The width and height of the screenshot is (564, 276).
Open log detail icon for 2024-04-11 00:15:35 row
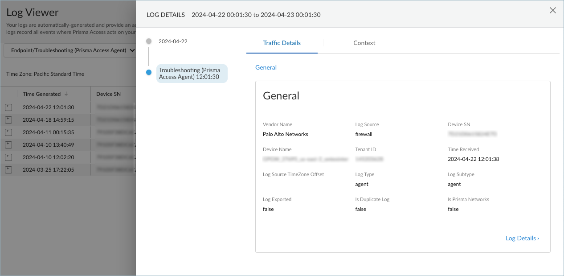(x=8, y=132)
